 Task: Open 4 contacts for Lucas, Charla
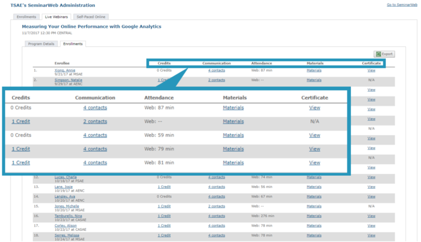point(217,177)
